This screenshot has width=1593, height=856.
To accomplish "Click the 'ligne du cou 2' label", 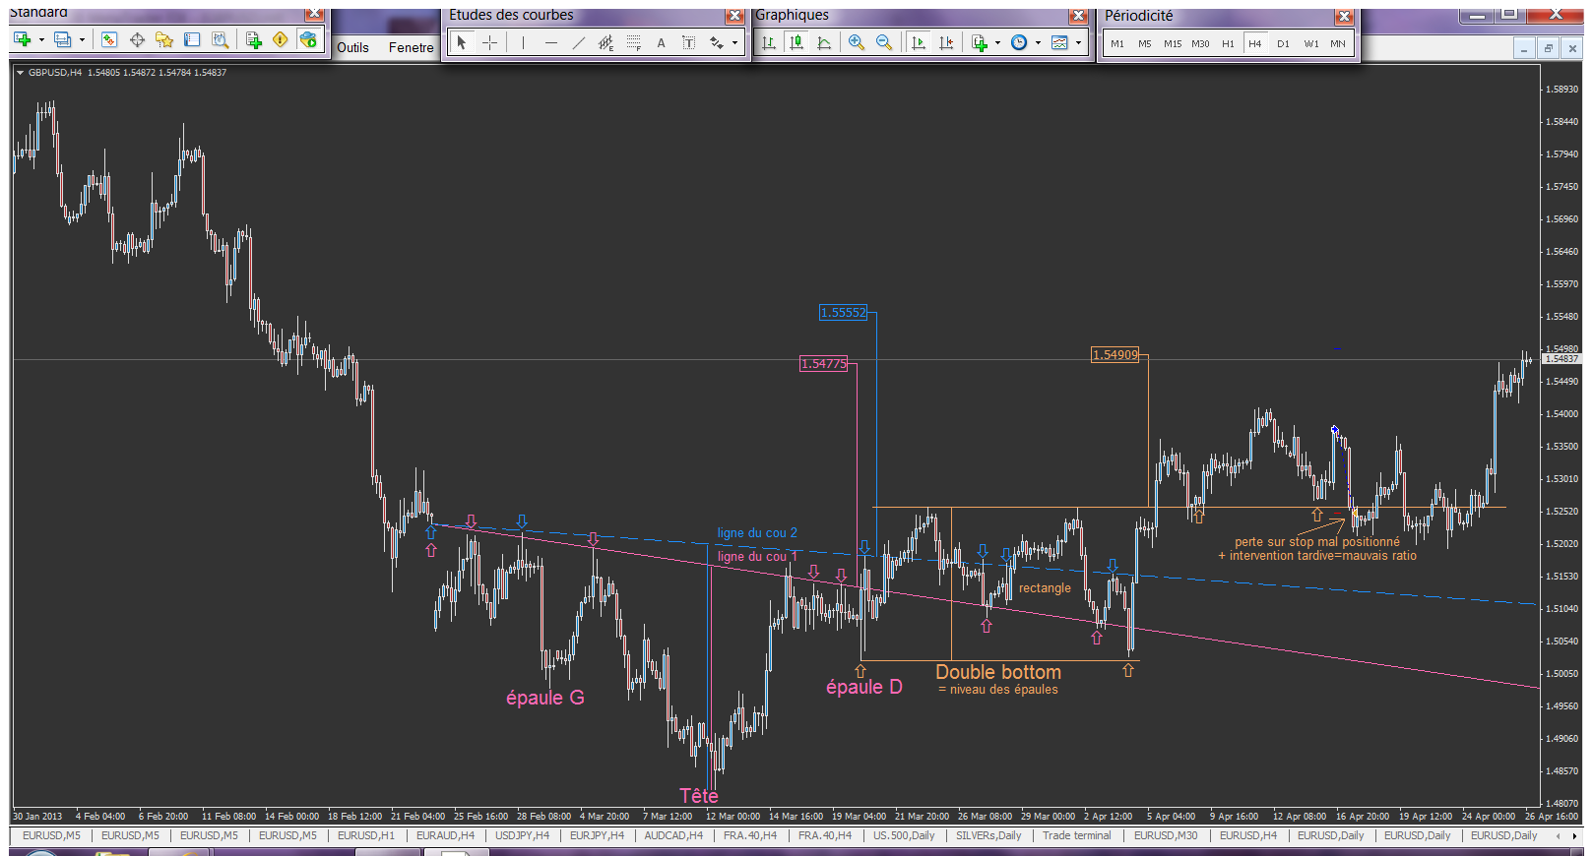I will click(757, 533).
